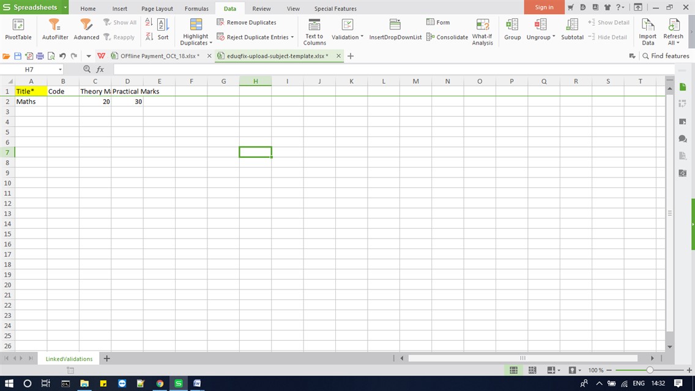Open the Consolidate tool
This screenshot has height=391, width=695.
tap(447, 37)
